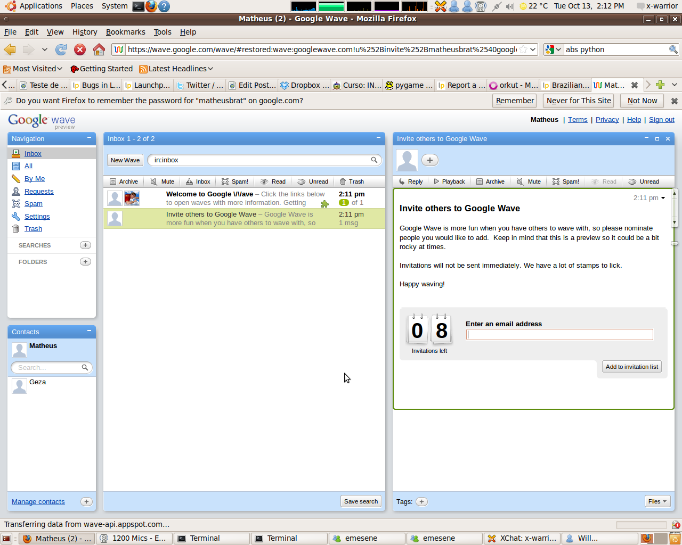Viewport: 682px width, 545px height.
Task: Open Firefox launcher in top panel
Action: coord(151,6)
